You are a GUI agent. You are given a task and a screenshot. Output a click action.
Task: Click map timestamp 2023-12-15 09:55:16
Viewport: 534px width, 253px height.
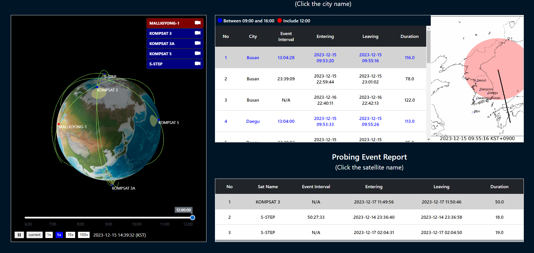click(477, 139)
